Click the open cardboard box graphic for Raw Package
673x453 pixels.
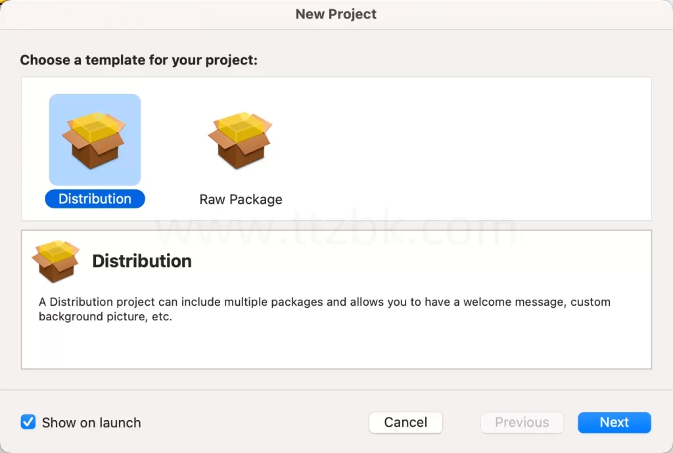click(x=240, y=138)
